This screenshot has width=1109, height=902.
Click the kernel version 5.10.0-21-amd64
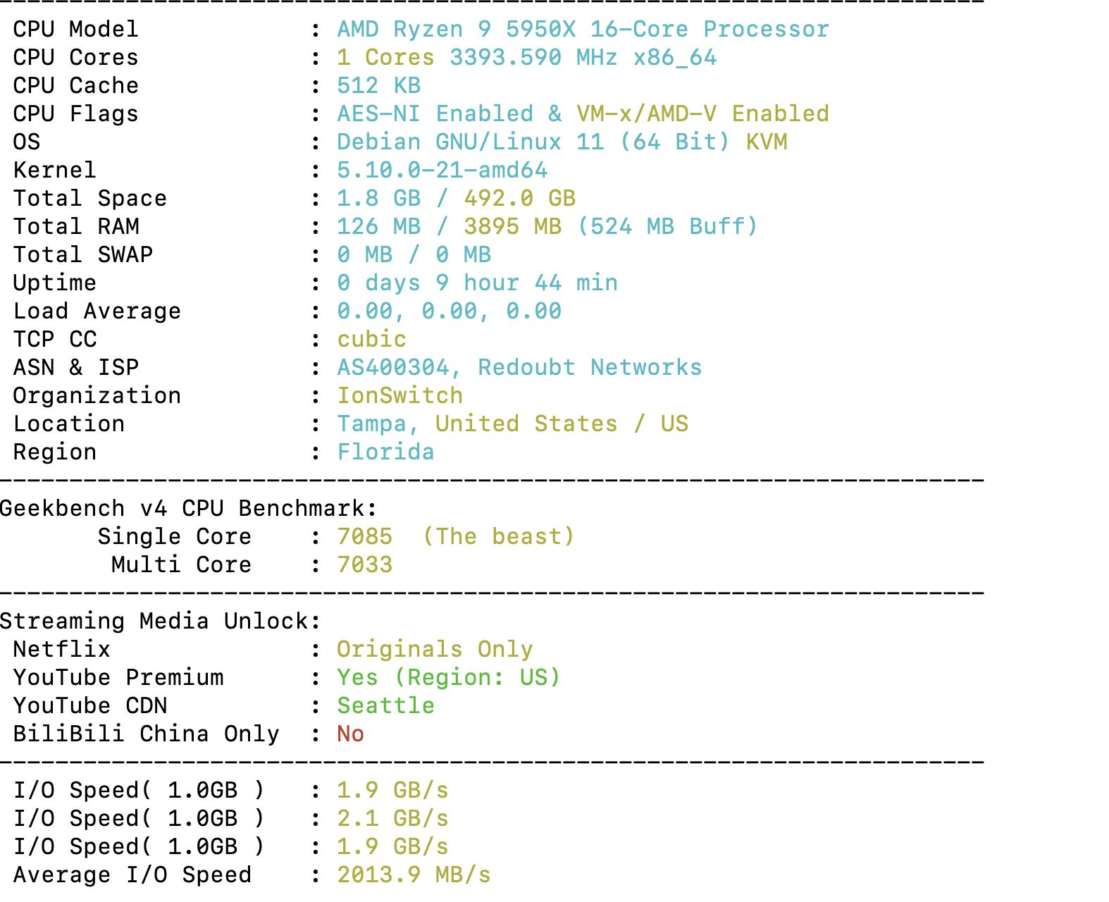click(x=442, y=171)
